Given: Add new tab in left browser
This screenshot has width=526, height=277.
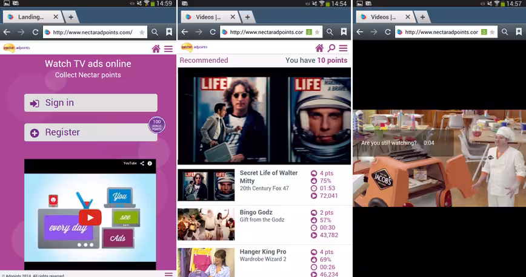Looking at the screenshot, I should [71, 17].
